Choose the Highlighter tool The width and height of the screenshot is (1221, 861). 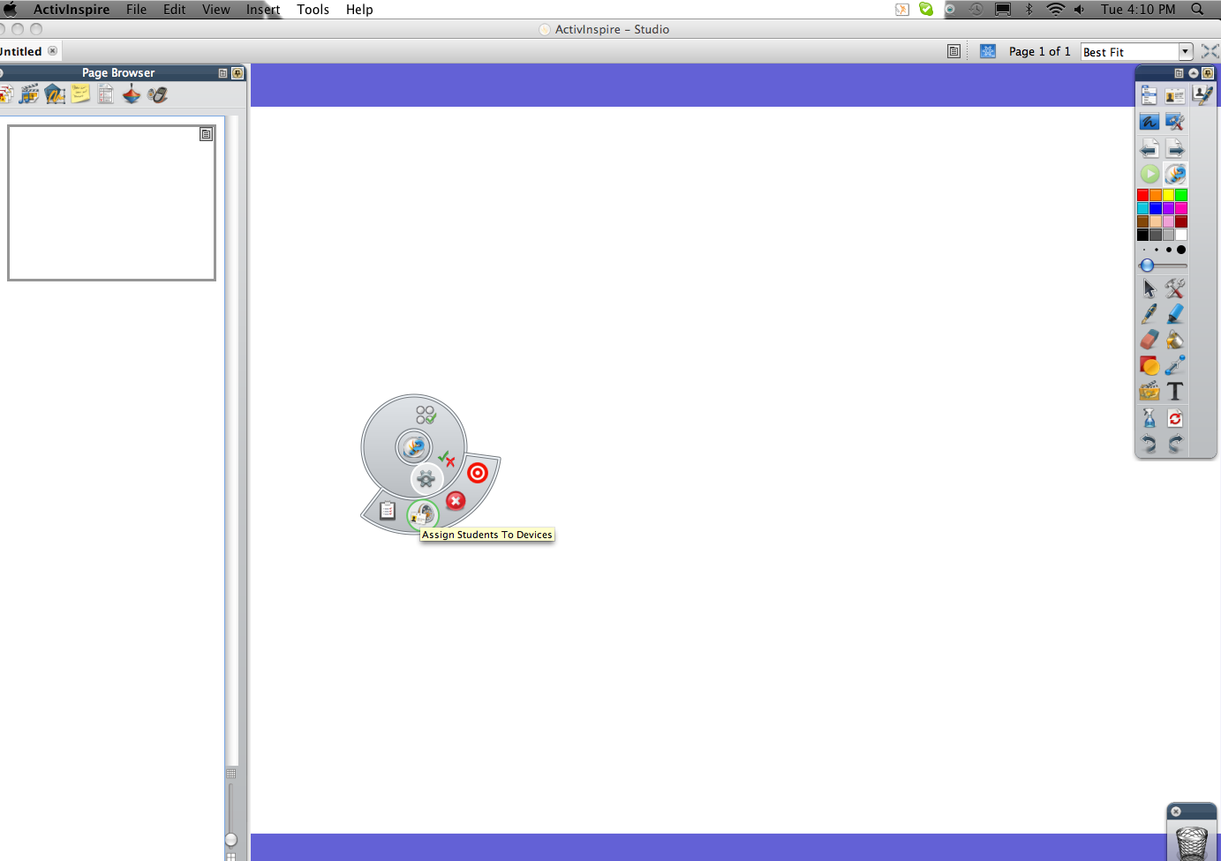pyautogui.click(x=1175, y=314)
